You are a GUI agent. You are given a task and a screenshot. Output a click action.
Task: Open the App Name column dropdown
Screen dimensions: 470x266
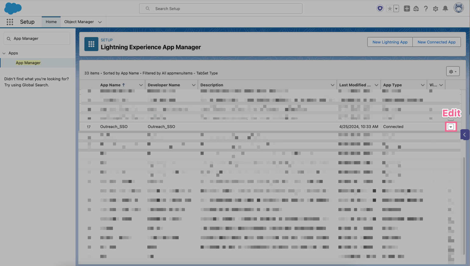point(141,85)
